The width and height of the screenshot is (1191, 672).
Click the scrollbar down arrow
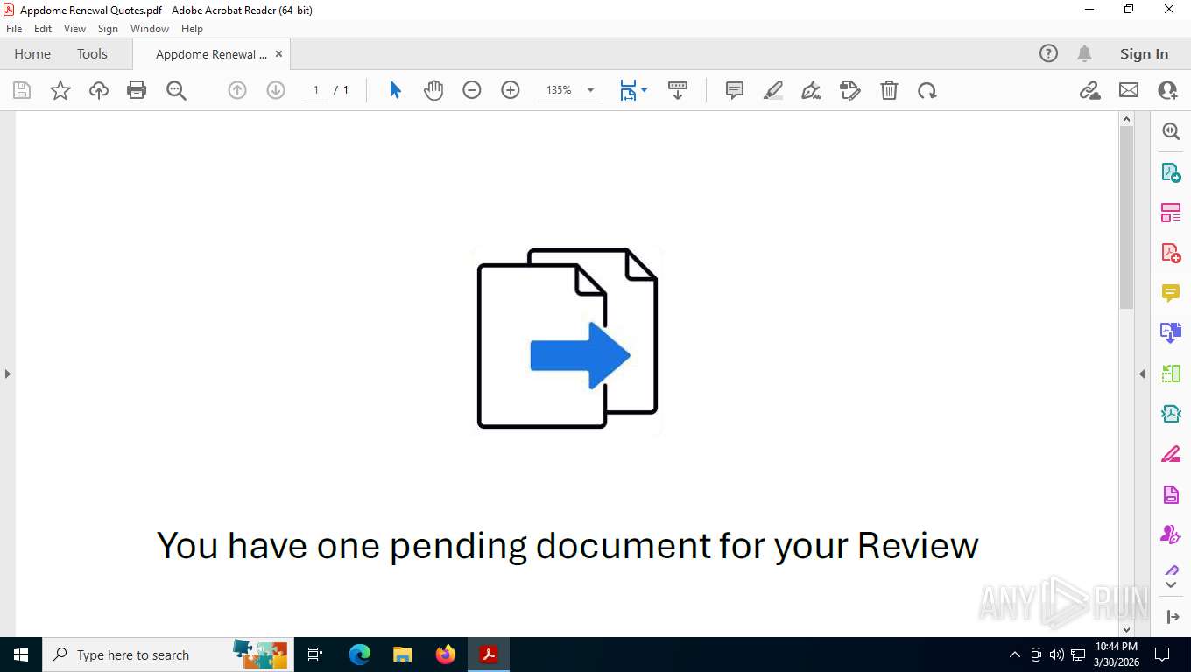1127,628
